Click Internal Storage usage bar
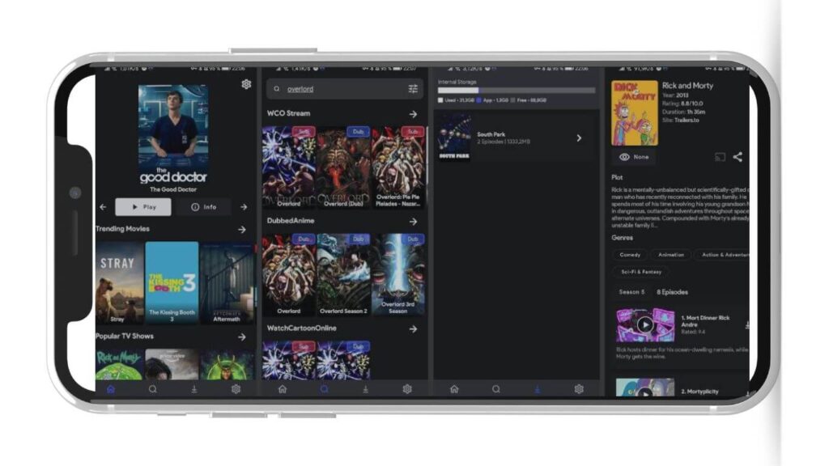The width and height of the screenshot is (829, 466). (517, 91)
